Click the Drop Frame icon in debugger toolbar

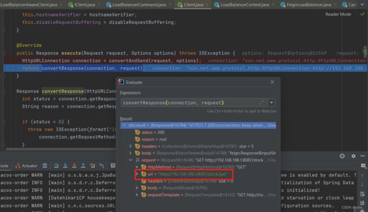click(x=92, y=166)
